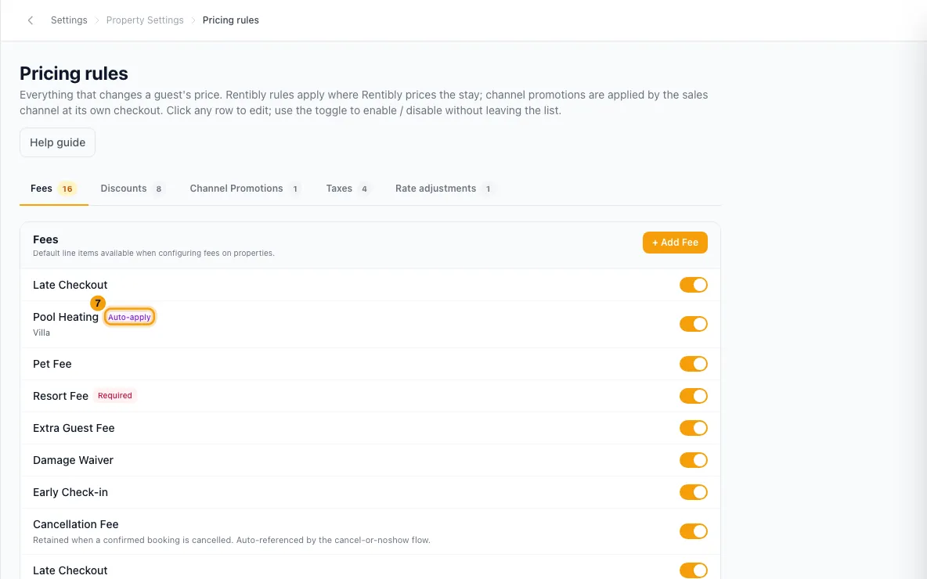927x579 pixels.
Task: Switch to the Discounts tab
Action: pyautogui.click(x=132, y=189)
